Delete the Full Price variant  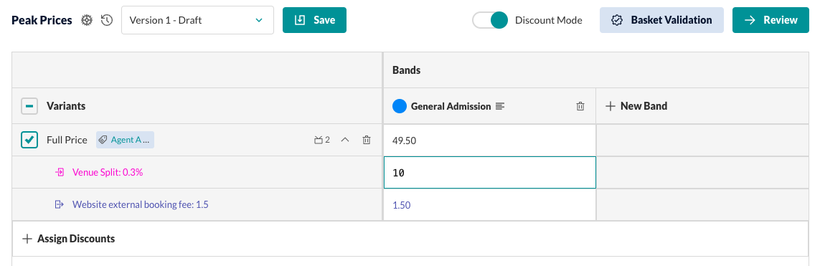[367, 140]
